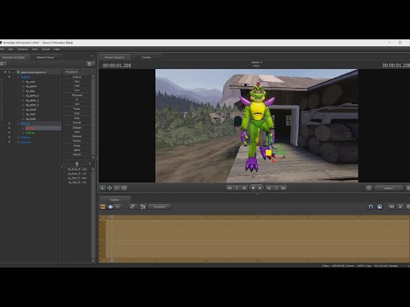Toggle checkbox beside rig_neck row

2,114
